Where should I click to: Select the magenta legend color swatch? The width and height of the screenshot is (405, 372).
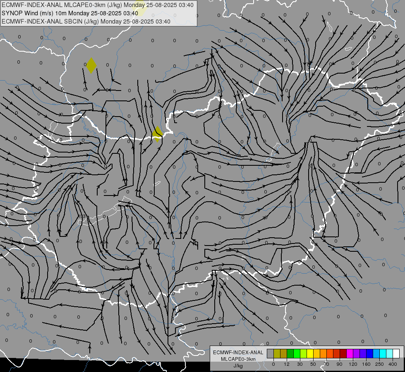tap(350, 353)
